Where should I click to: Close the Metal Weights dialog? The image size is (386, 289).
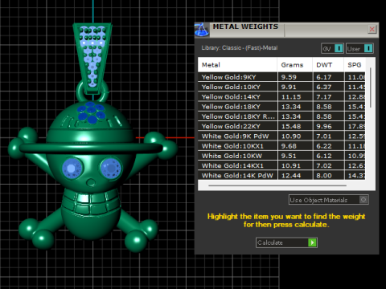(372, 29)
